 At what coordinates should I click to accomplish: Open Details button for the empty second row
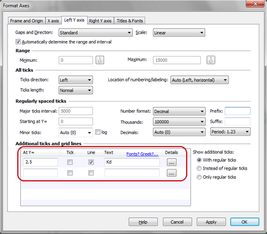click(x=171, y=173)
